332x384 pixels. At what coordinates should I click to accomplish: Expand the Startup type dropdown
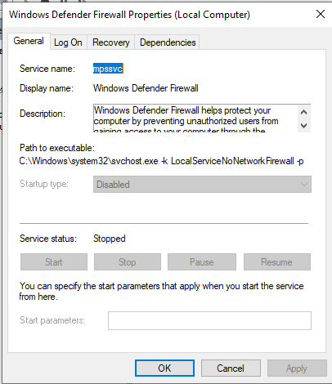[x=202, y=185]
